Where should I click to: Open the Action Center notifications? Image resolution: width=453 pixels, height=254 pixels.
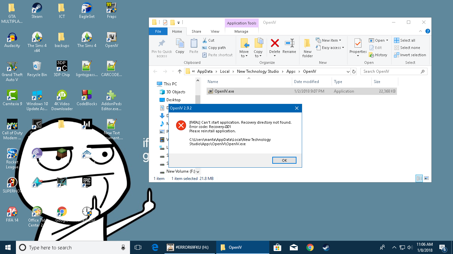pyautogui.click(x=443, y=247)
